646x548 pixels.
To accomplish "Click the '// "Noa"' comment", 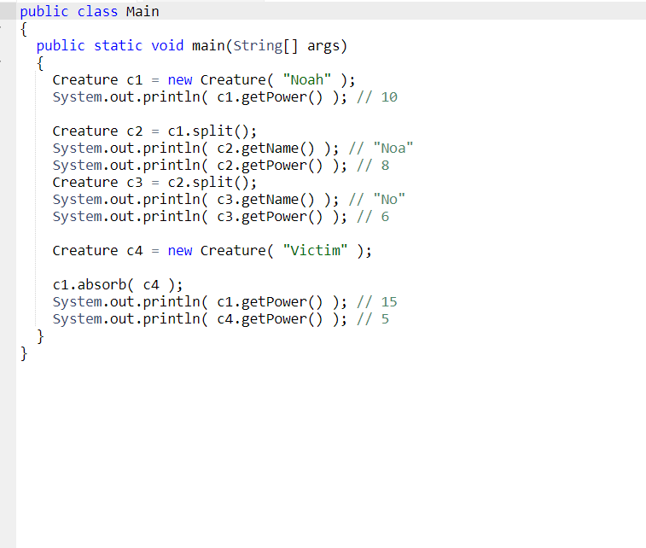I will click(381, 149).
